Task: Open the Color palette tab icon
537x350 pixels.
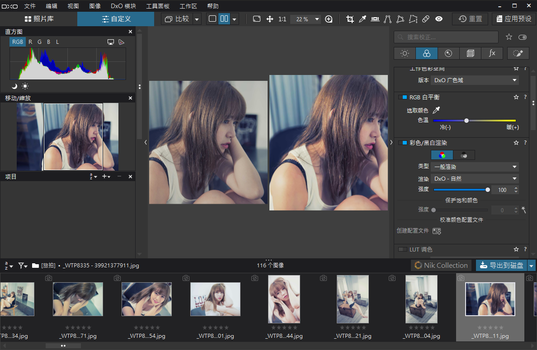Action: coord(426,53)
